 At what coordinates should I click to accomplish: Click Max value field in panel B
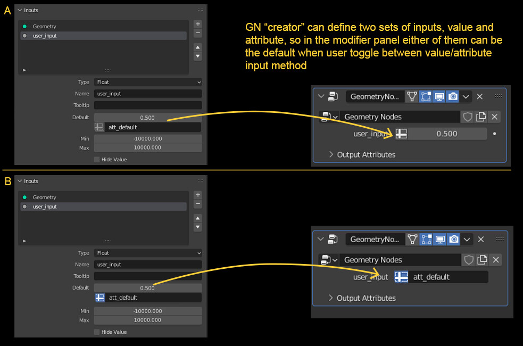point(148,320)
